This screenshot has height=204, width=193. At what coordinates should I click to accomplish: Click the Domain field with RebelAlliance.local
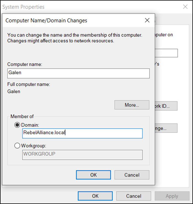(x=82, y=133)
